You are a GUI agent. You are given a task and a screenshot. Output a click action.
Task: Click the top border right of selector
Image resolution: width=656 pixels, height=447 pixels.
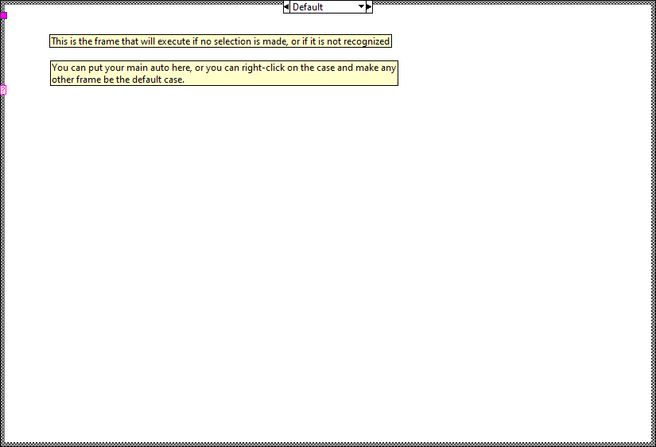(x=509, y=3)
